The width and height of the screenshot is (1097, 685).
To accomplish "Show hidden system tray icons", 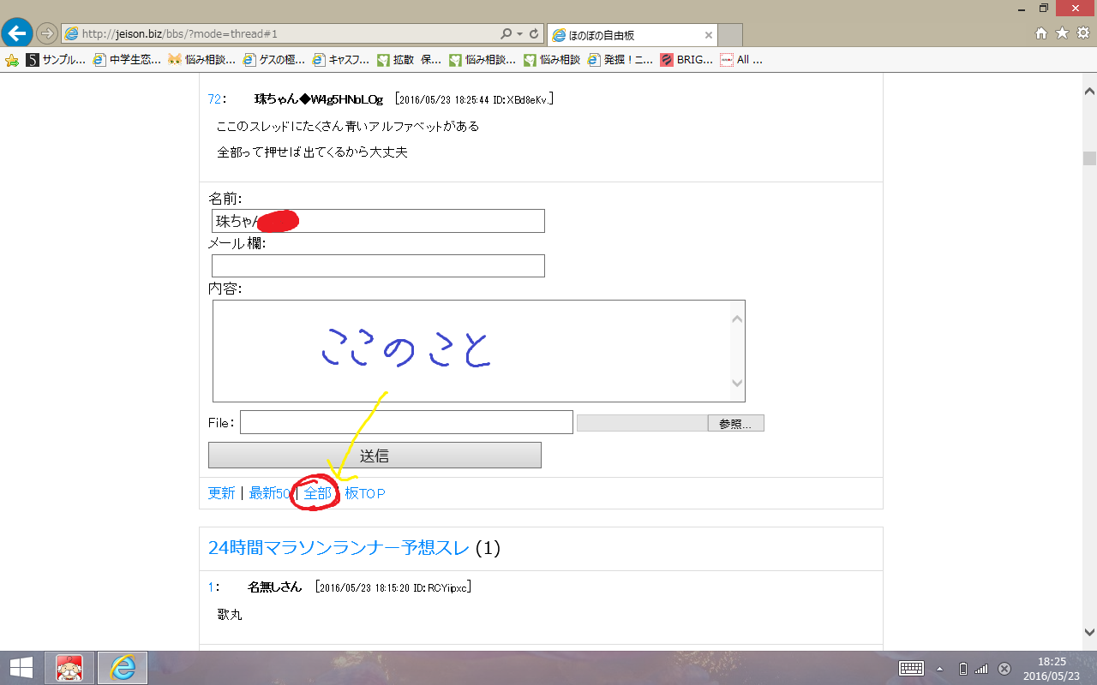I will point(940,669).
